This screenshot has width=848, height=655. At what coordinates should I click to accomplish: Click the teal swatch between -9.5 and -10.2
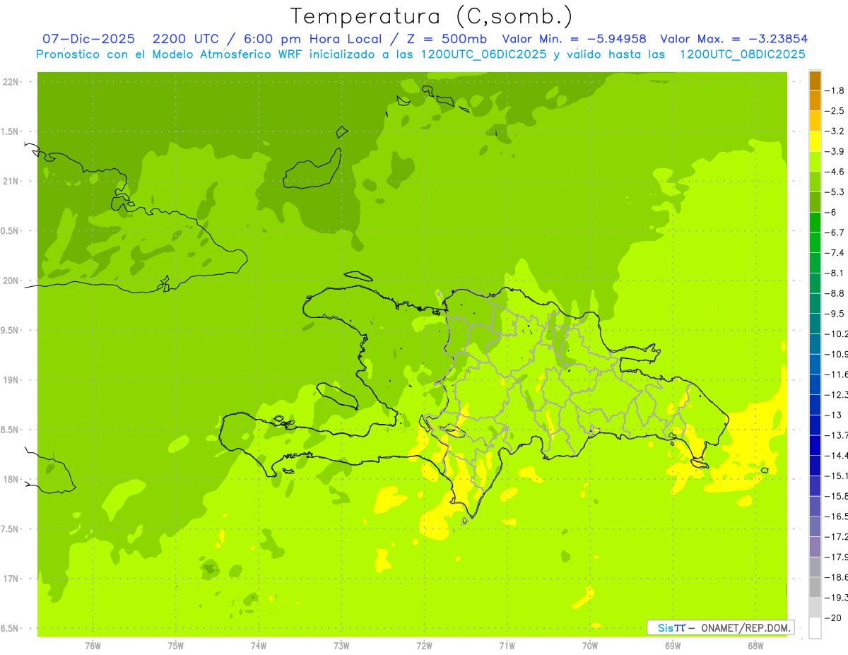coord(815,324)
